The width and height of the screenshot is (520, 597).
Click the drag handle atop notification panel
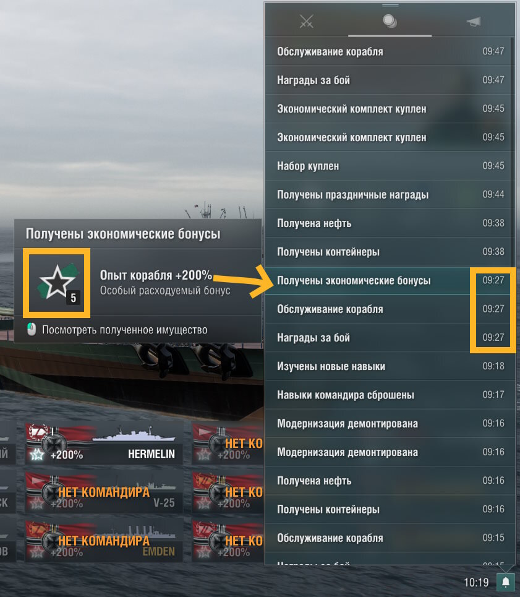[390, 6]
